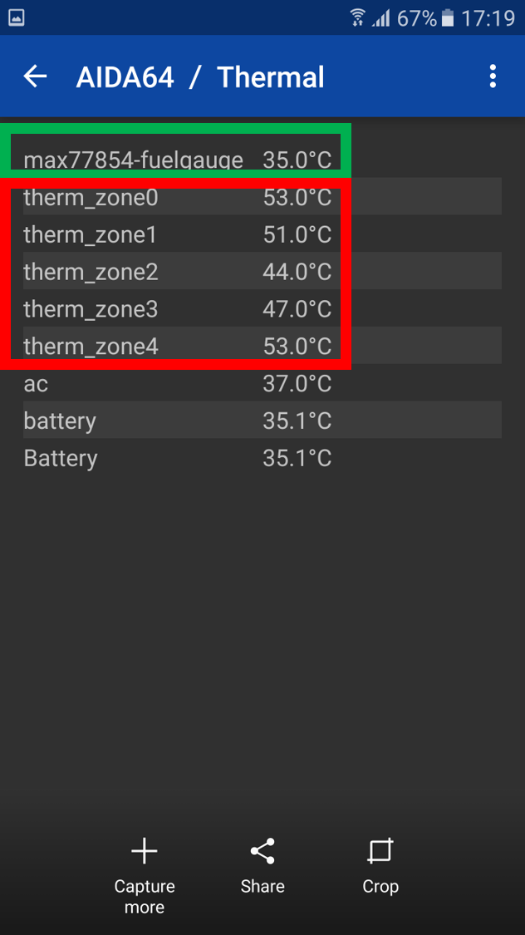Tap the Capture more plus icon

pos(144,851)
